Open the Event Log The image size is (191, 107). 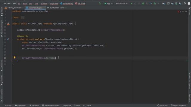(162, 106)
